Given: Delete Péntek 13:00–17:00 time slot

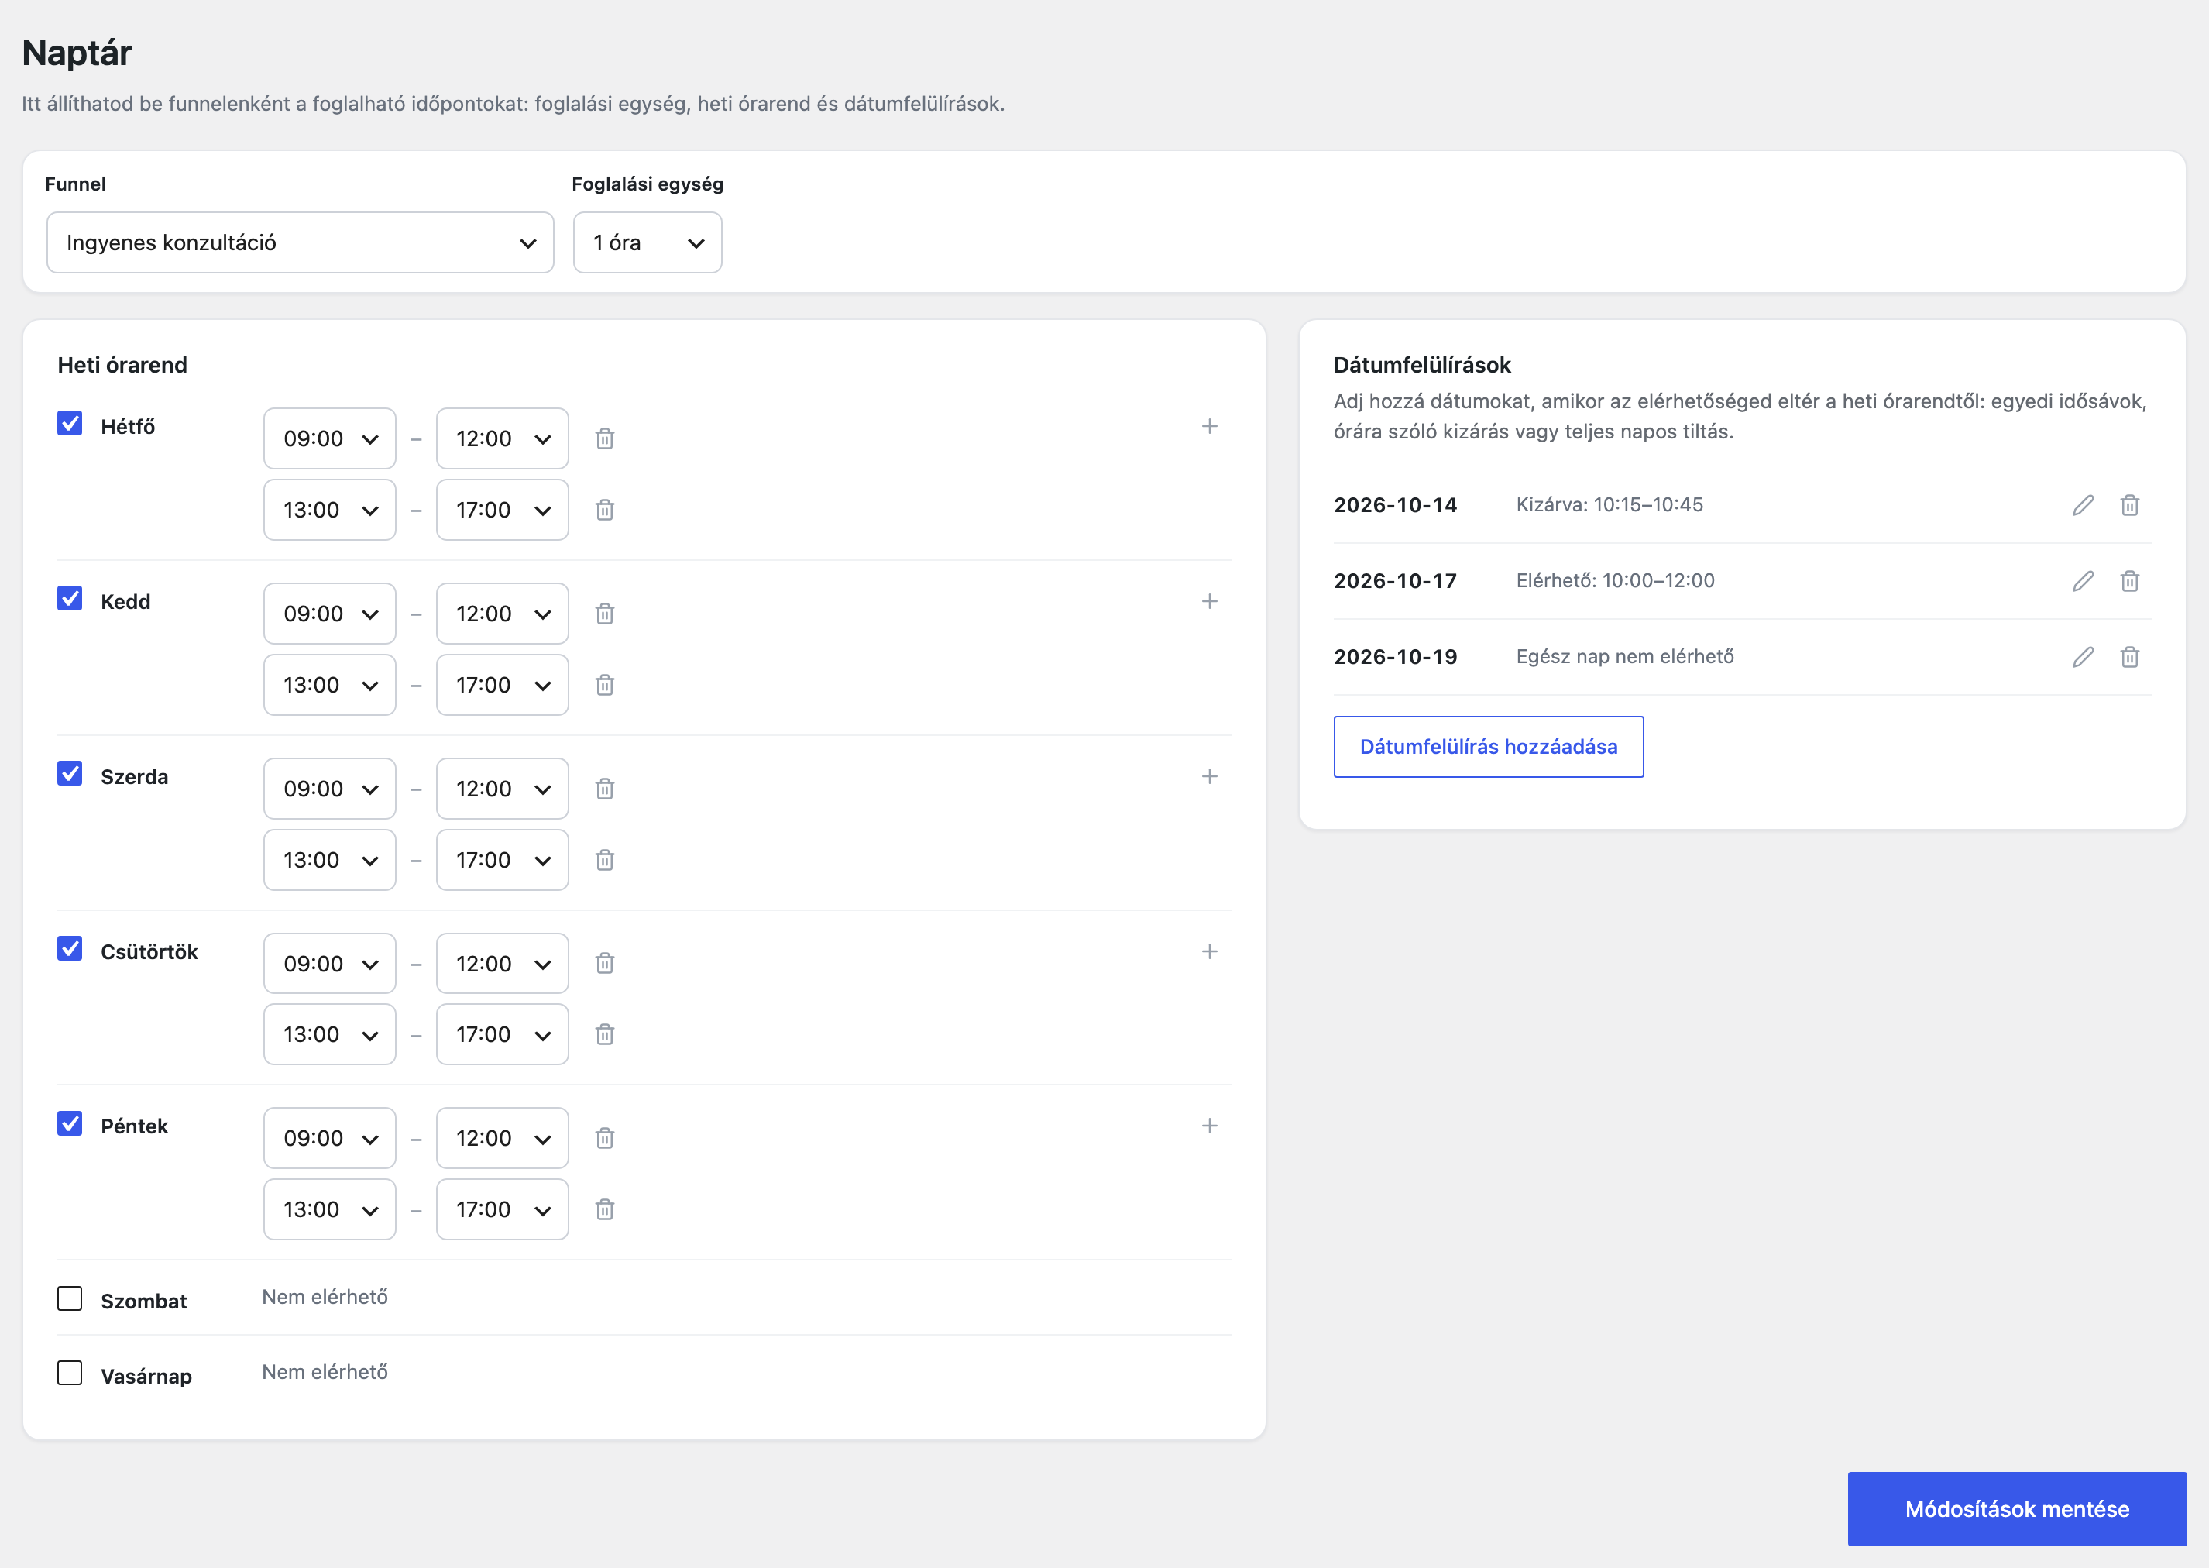Looking at the screenshot, I should pyautogui.click(x=604, y=1209).
